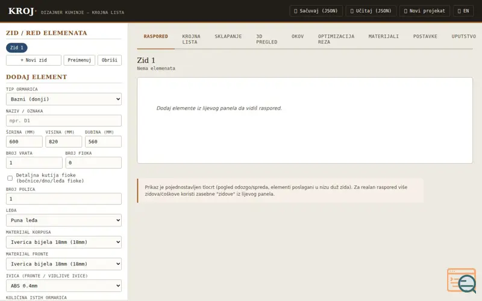This screenshot has width=482, height=301.
Task: Switch language with the EN button
Action: (463, 11)
